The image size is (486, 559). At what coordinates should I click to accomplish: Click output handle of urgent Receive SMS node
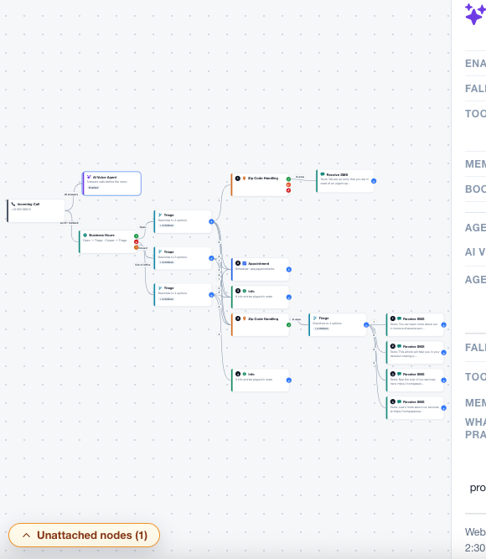click(374, 181)
